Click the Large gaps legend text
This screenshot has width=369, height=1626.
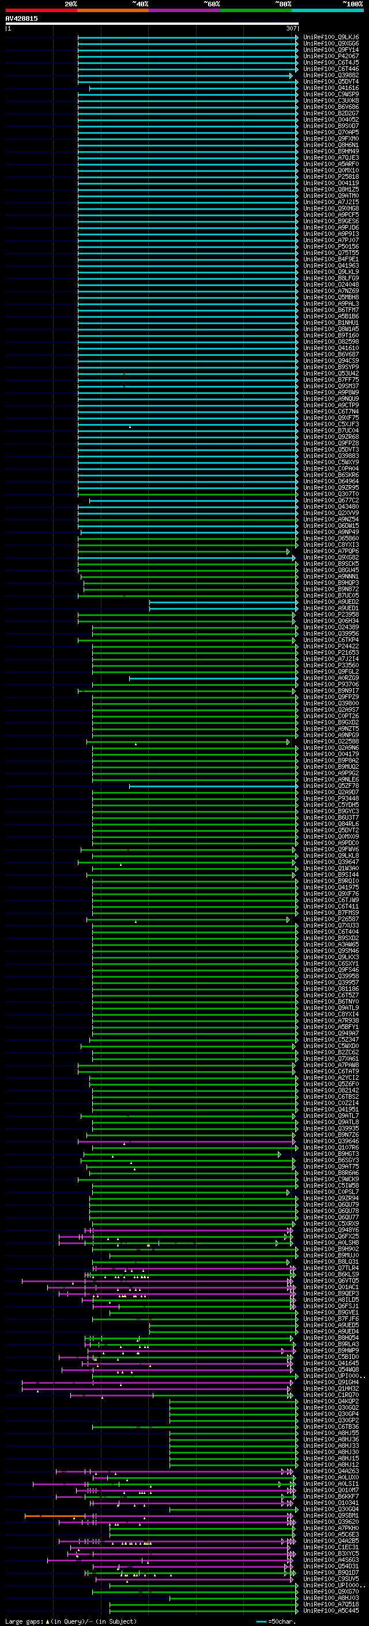(71, 1621)
